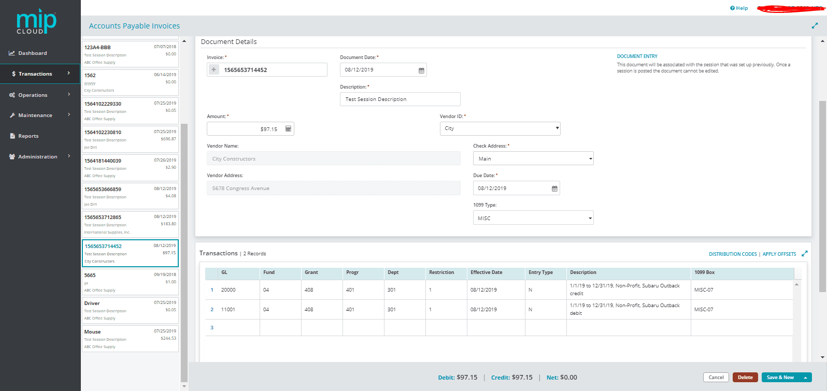Click the Maintenance wrench icon
This screenshot has height=391, width=827.
click(x=12, y=115)
